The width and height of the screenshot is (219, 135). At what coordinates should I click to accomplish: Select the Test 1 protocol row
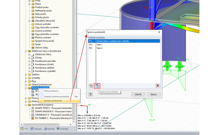click(124, 45)
